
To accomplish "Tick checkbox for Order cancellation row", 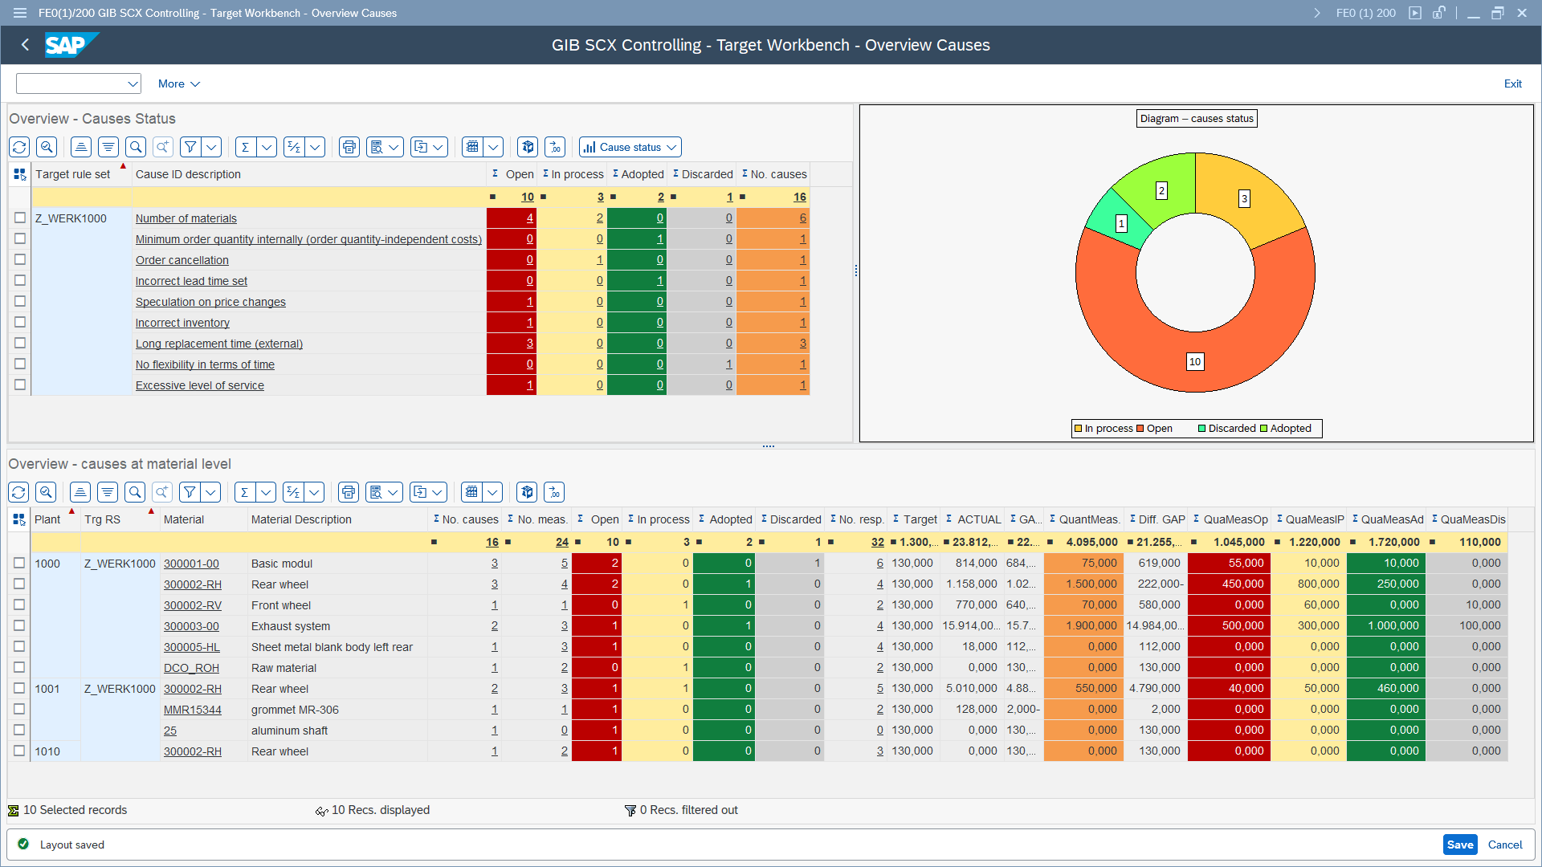I will pos(20,259).
